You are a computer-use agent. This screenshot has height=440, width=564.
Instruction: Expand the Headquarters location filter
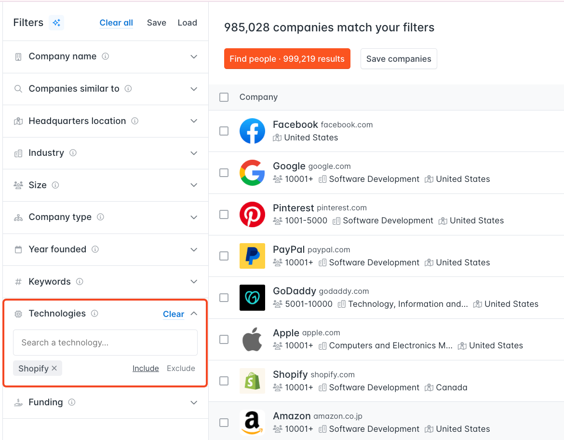(x=194, y=121)
